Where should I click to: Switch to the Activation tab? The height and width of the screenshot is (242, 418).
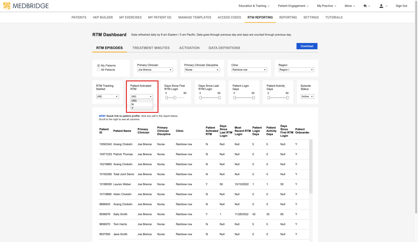189,48
